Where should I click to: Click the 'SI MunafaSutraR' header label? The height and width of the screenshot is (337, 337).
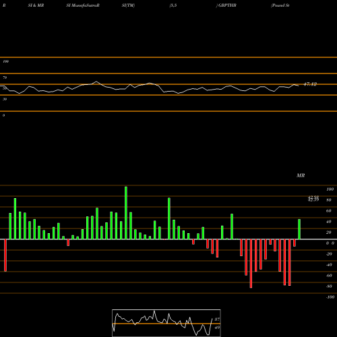click(83, 5)
